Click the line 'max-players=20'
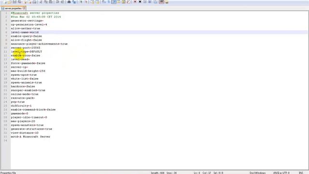309x174 pixels. [23, 121]
